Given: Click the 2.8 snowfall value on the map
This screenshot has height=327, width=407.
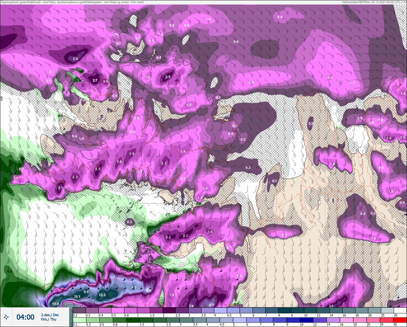Looking at the screenshot, I should [x=168, y=77].
